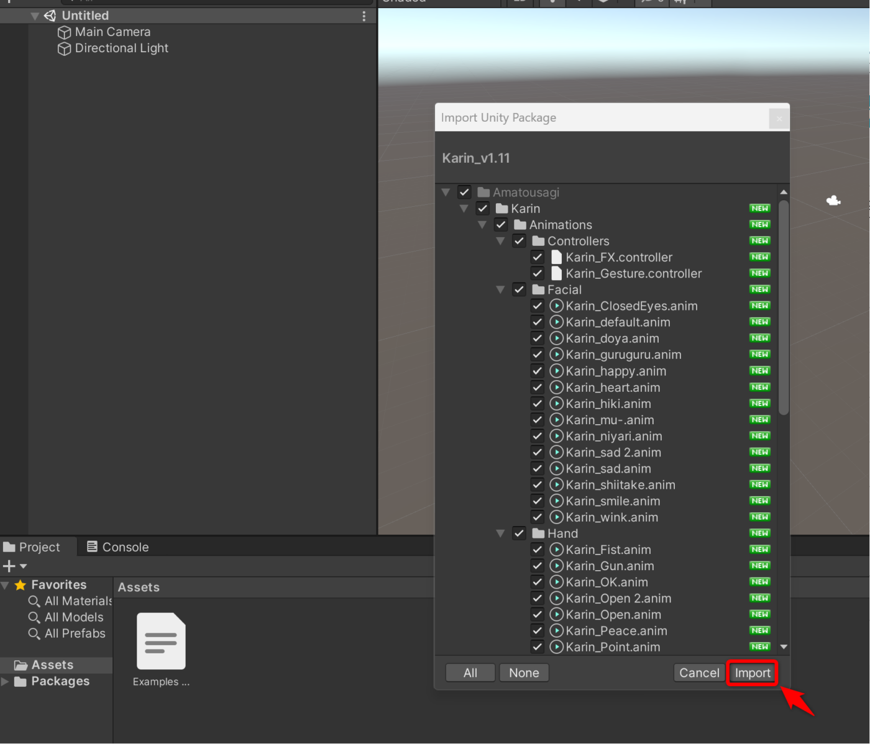Toggle the Hand folder checkbox

(x=519, y=533)
